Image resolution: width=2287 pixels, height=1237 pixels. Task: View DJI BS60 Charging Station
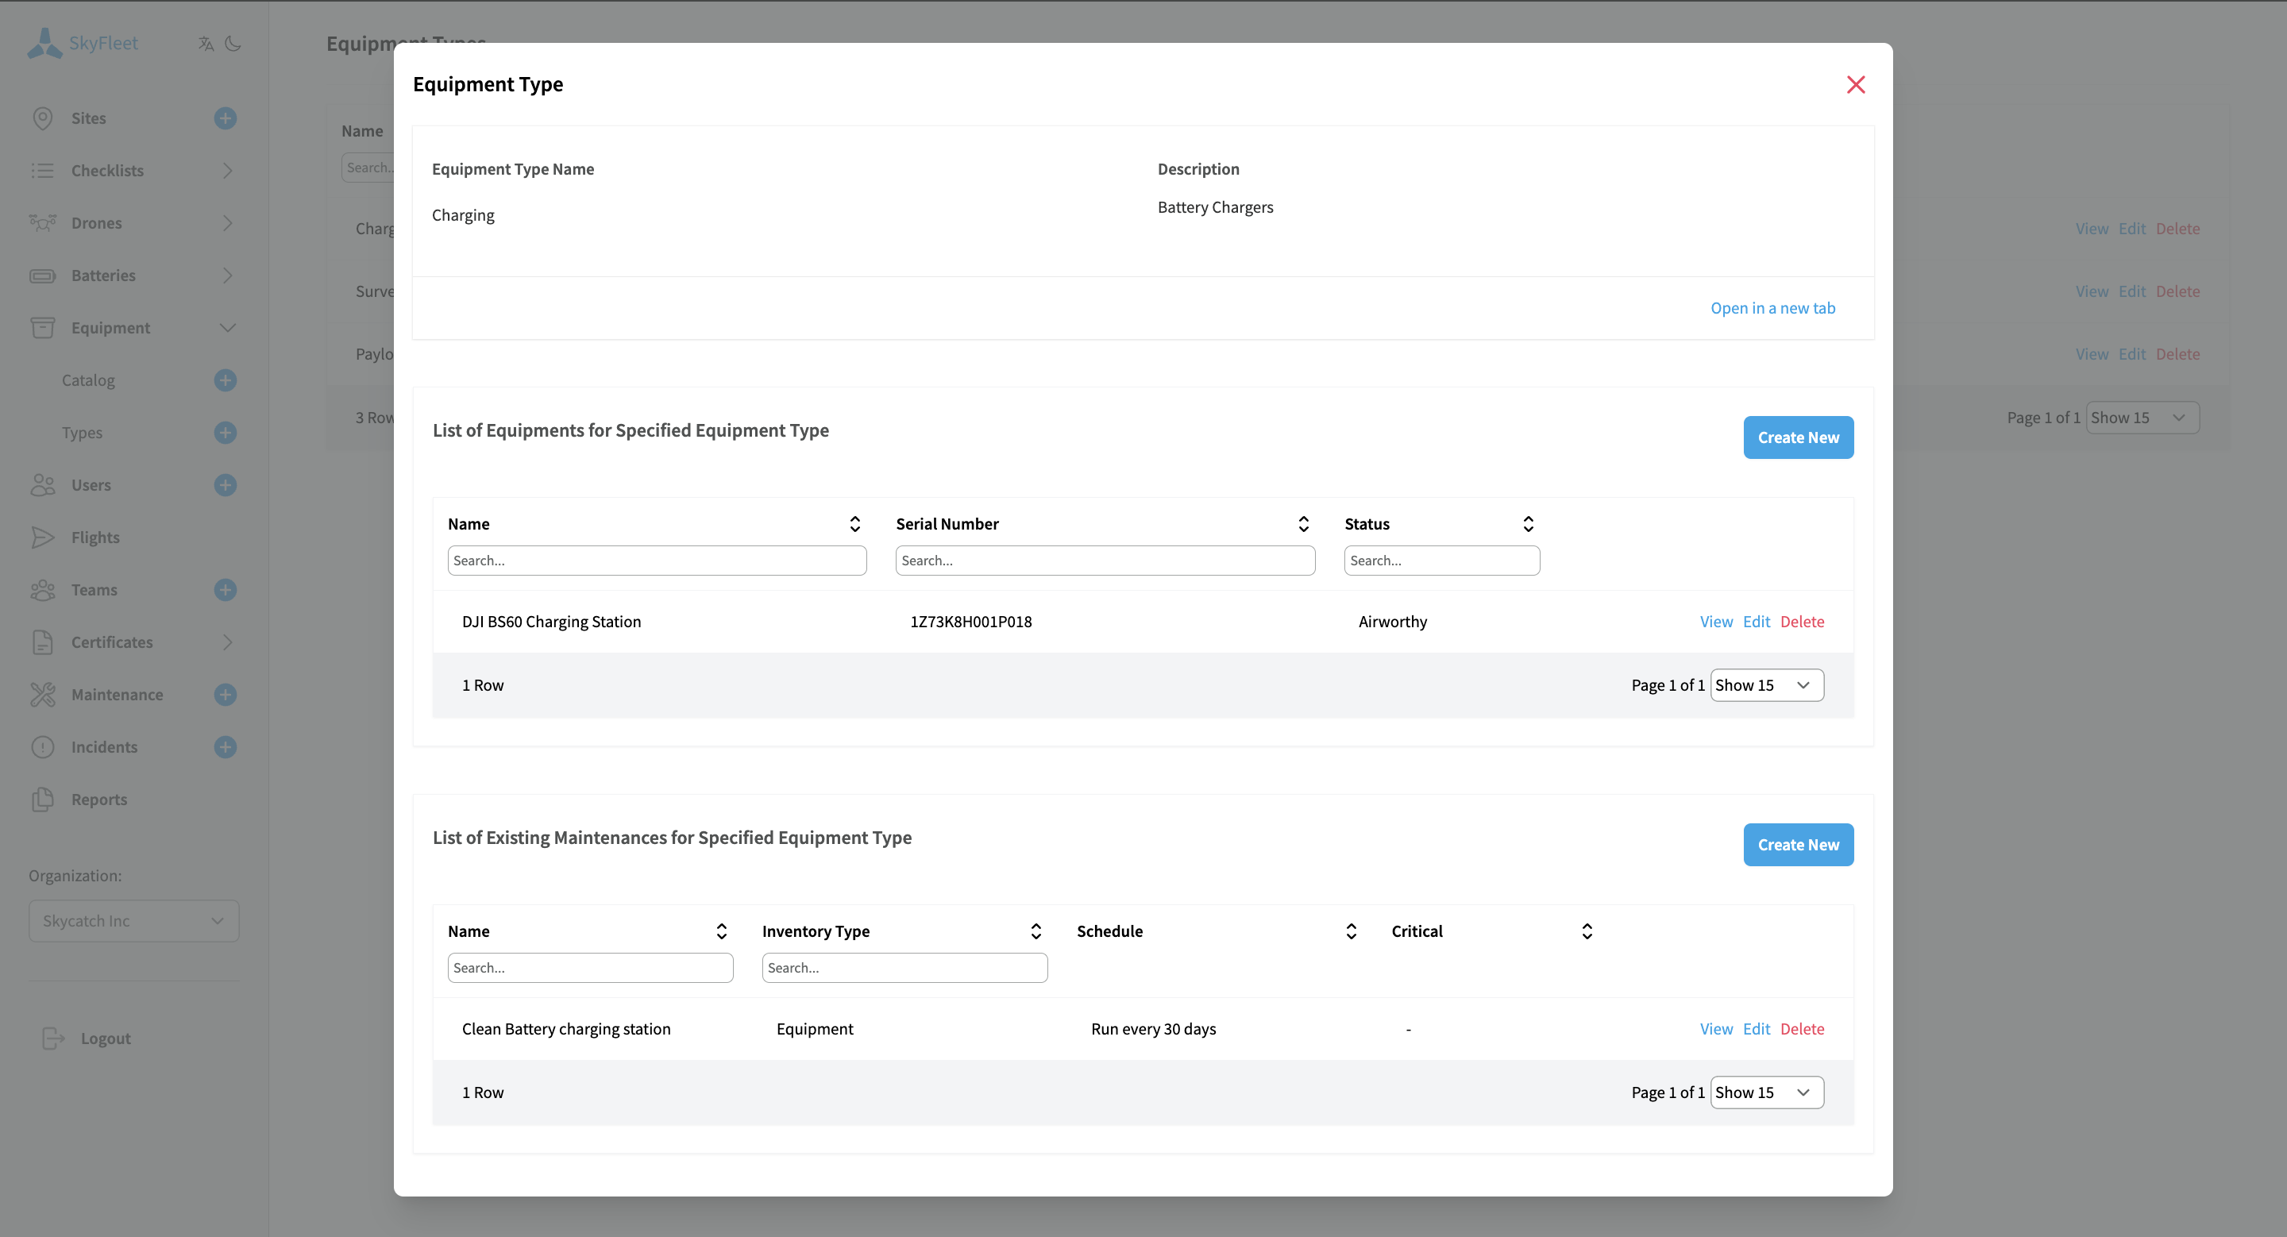pyautogui.click(x=1716, y=621)
